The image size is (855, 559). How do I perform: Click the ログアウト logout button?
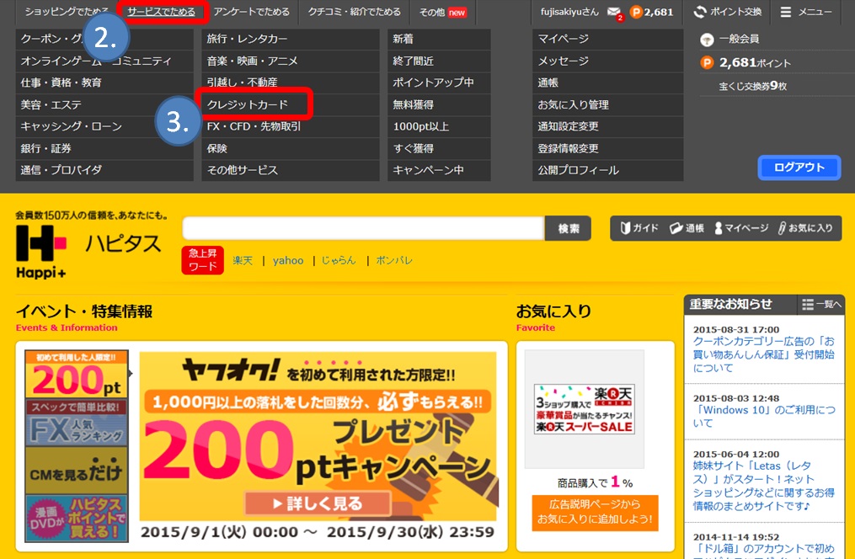(x=798, y=168)
